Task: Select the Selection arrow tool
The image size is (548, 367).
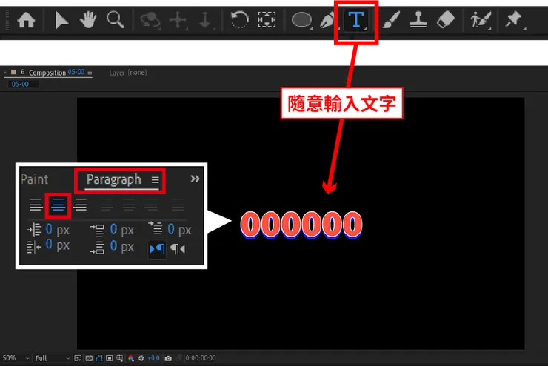Action: point(61,20)
